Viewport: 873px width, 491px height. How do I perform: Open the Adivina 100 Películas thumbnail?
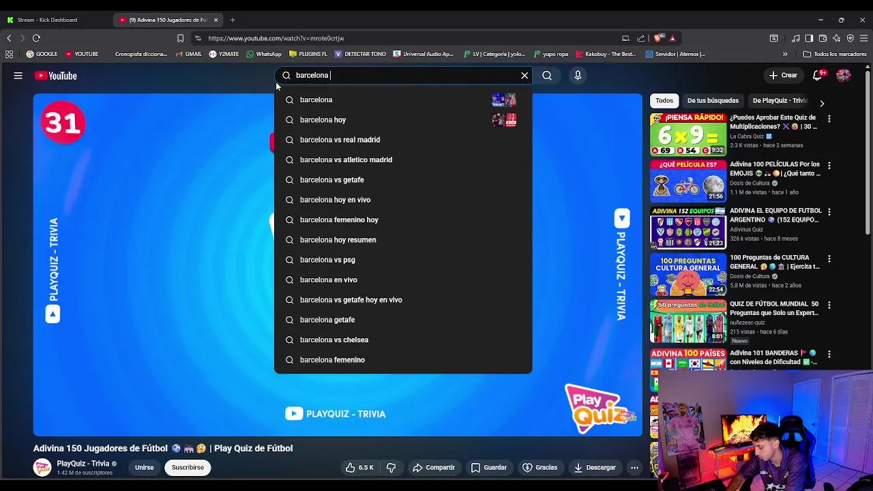(x=688, y=181)
